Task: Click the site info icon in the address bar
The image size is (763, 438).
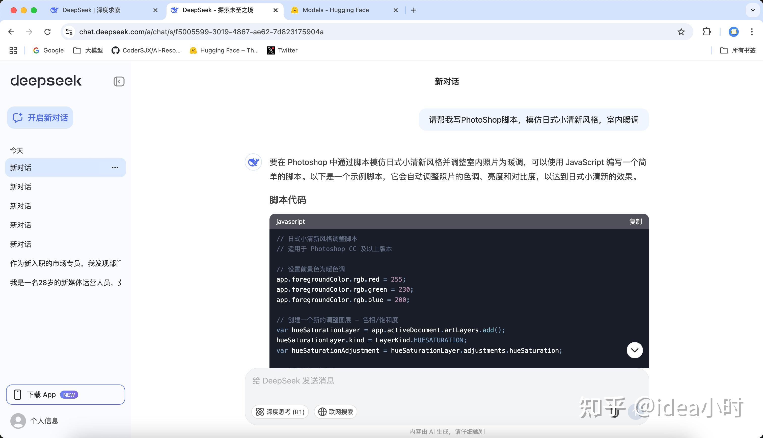Action: tap(69, 32)
